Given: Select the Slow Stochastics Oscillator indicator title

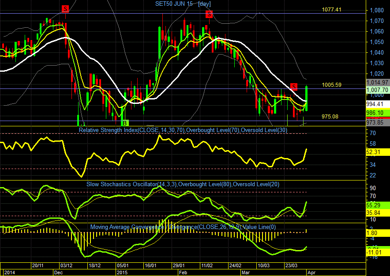Looking at the screenshot, I should click(183, 184).
